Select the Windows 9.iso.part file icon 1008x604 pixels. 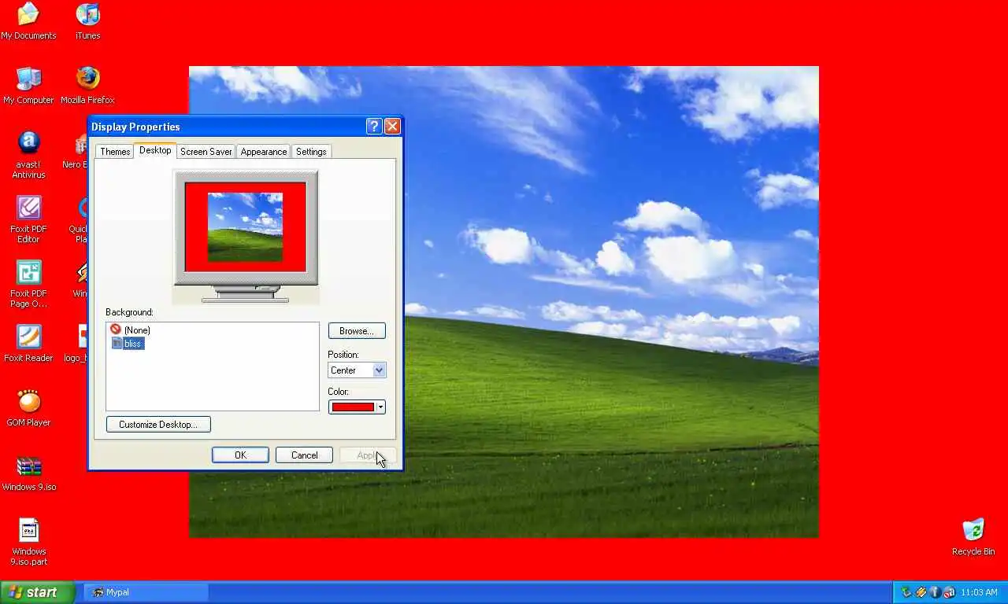point(28,542)
